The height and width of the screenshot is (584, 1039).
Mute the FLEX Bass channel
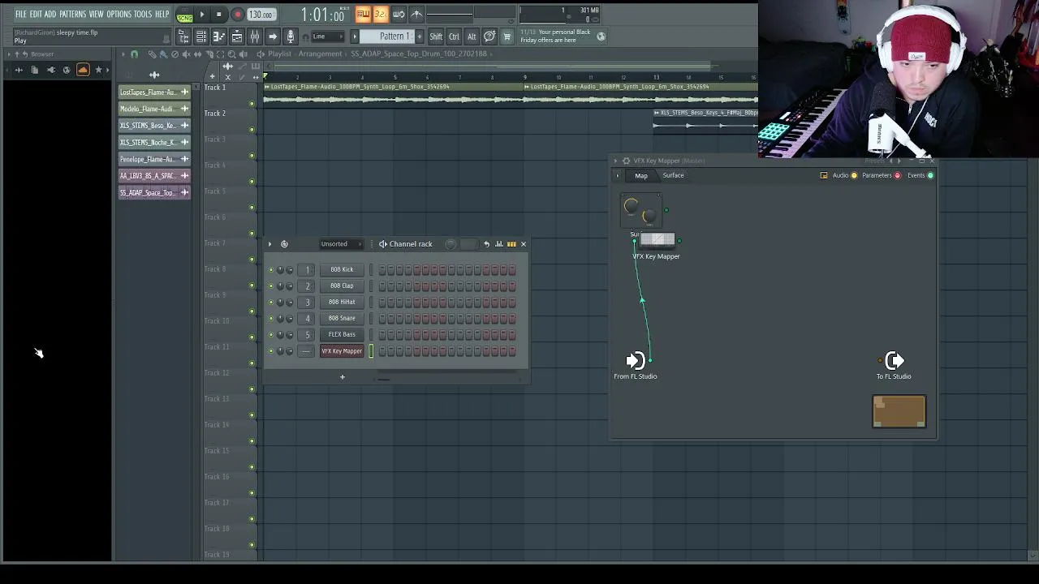pyautogui.click(x=271, y=334)
